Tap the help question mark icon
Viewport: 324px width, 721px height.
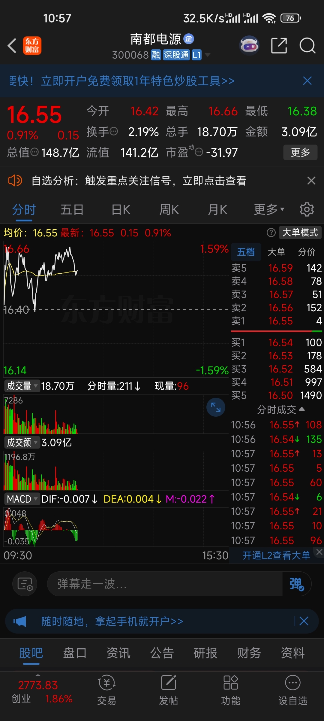coord(271,233)
